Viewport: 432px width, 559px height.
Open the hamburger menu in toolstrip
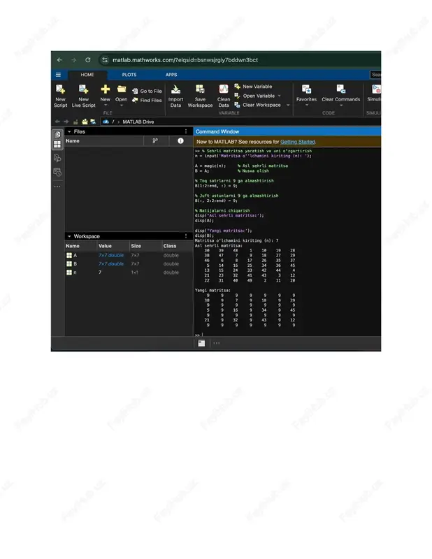coord(58,75)
